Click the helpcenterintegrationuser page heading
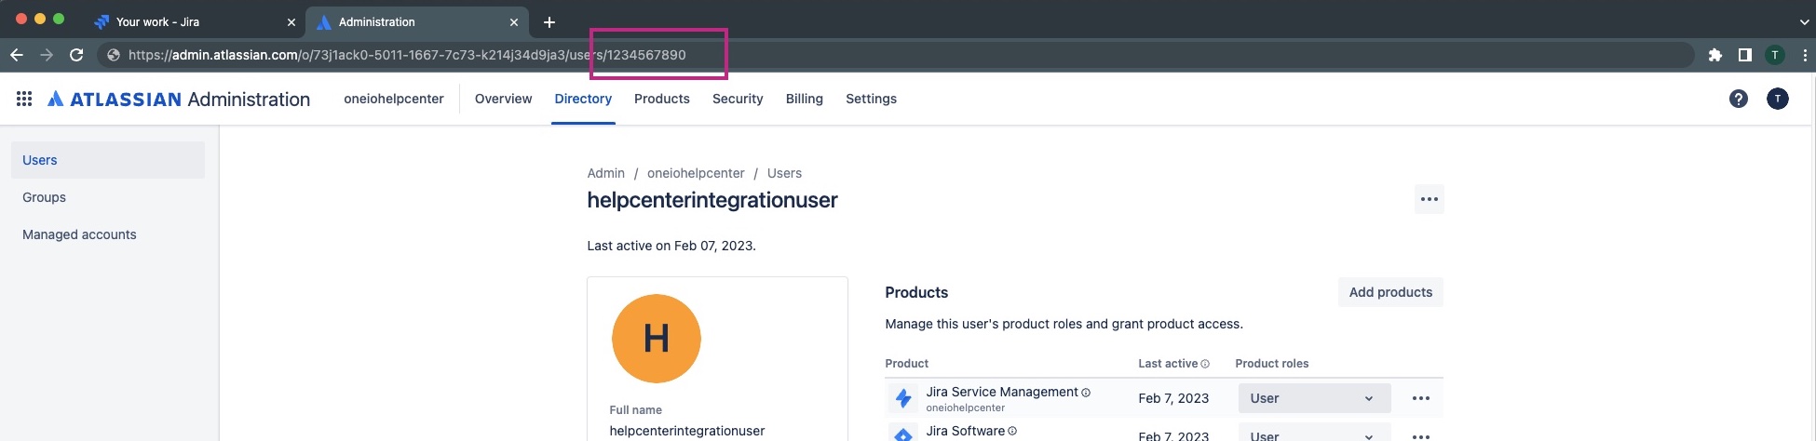Viewport: 1816px width, 441px height. 712,200
